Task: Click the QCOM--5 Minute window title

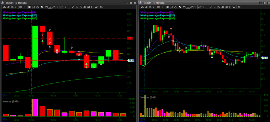Action: [x=16, y=2]
